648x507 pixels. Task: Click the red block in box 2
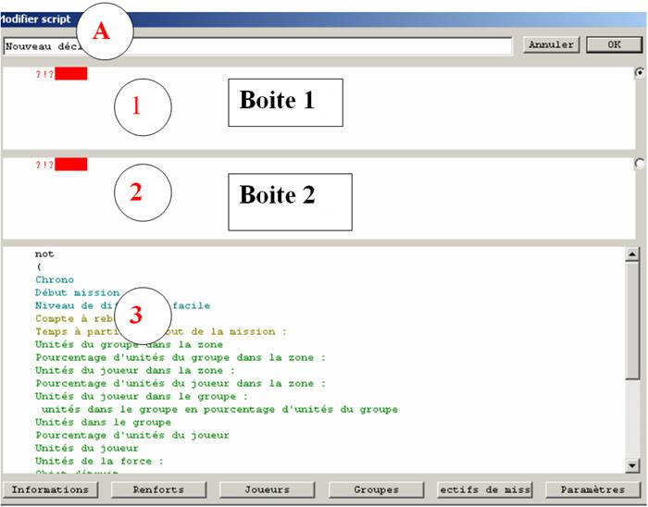coord(70,165)
